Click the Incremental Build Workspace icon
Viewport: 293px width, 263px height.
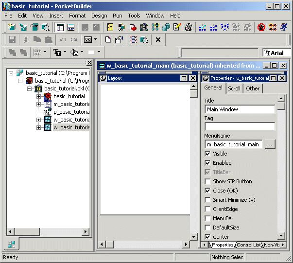coord(202,27)
